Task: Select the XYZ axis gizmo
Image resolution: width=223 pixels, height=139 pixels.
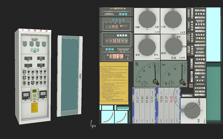Action: [92, 124]
